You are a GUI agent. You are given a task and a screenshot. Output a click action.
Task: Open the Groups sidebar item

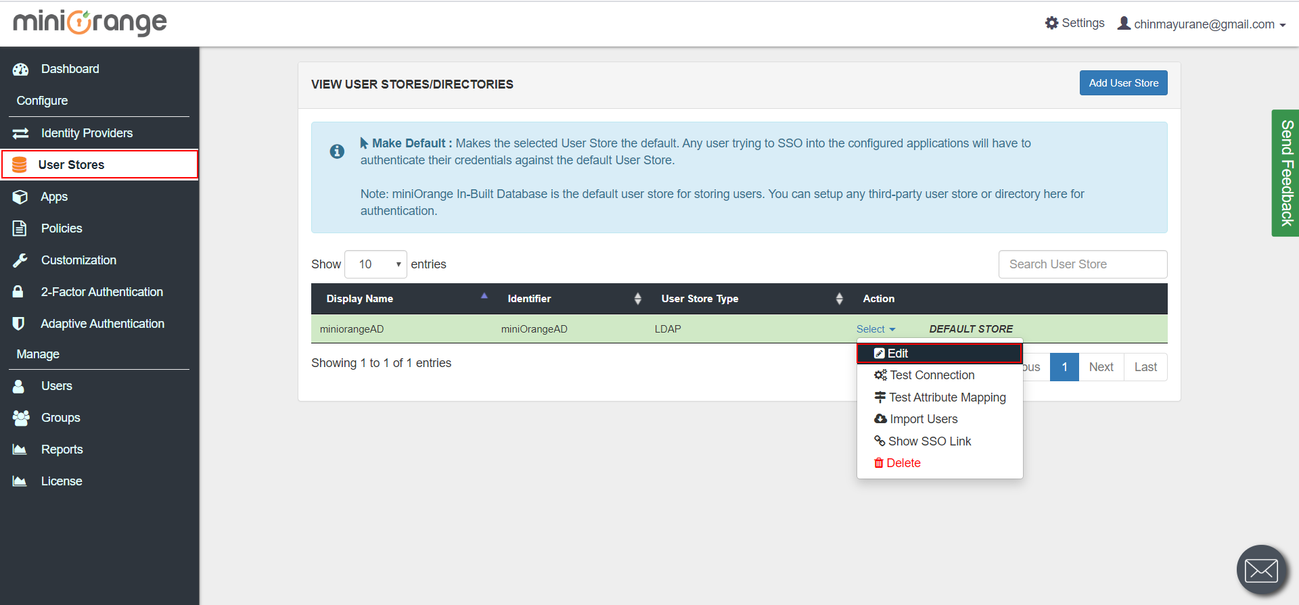[x=99, y=418]
